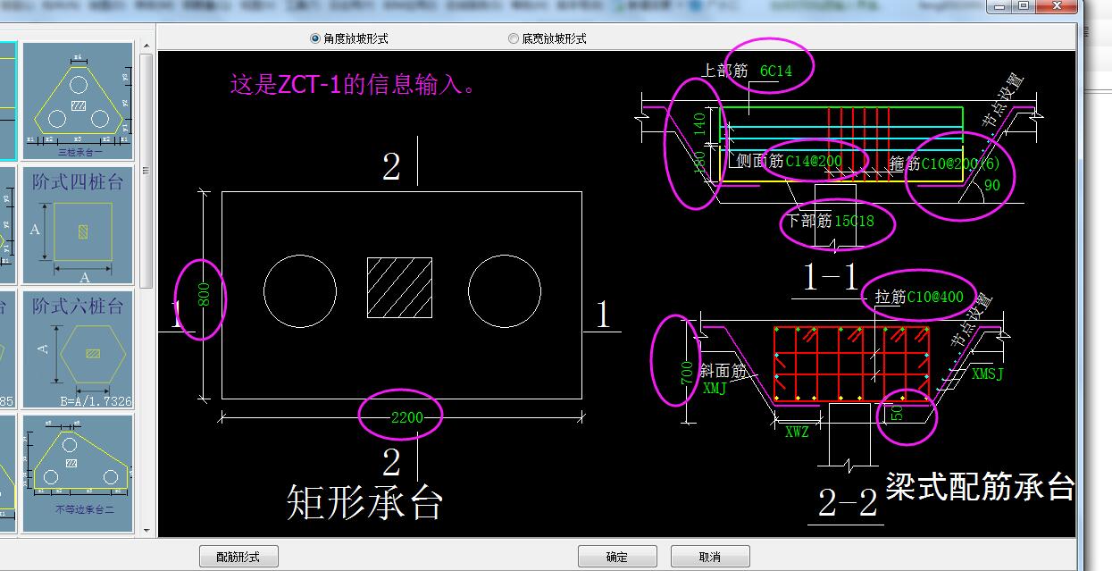Edit the cap length dimension 2200
This screenshot has width=1112, height=571.
pos(407,417)
